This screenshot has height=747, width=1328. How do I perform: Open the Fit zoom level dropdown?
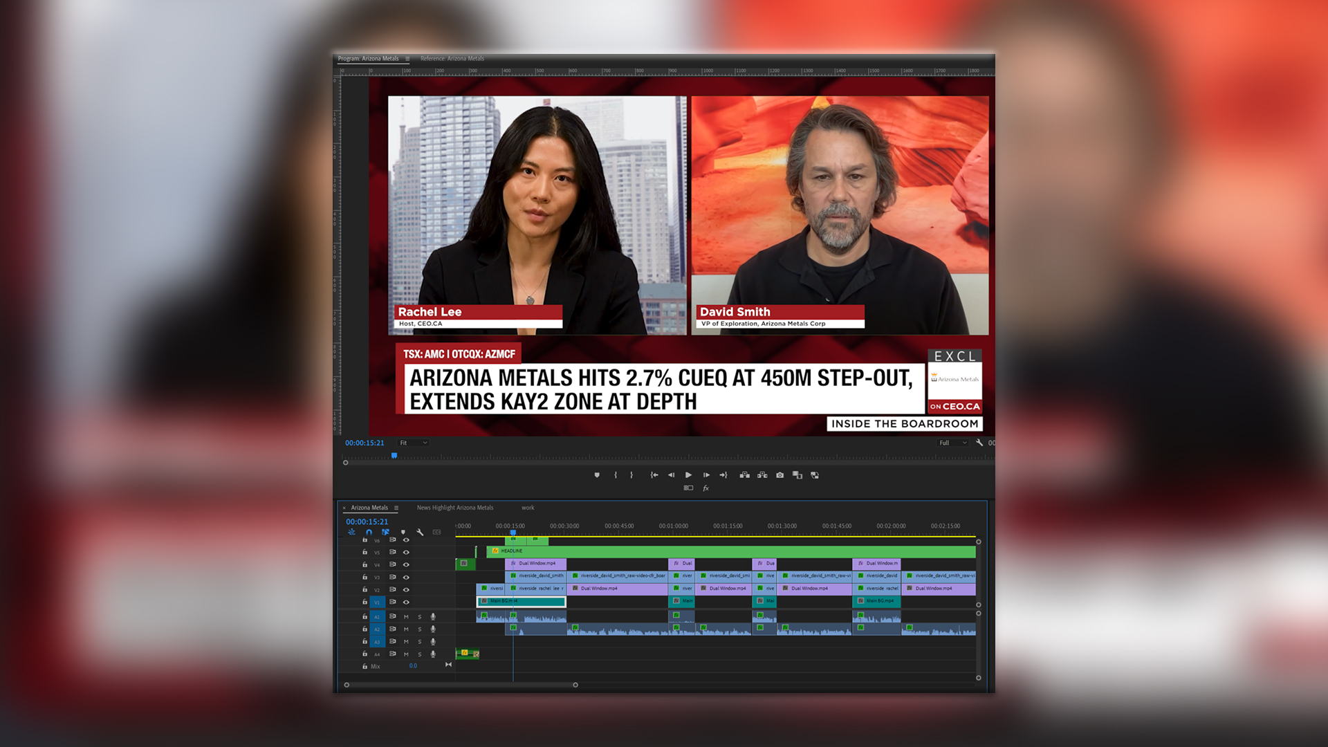(x=414, y=443)
